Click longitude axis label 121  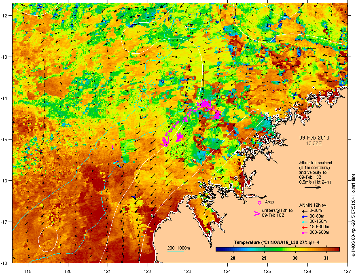tap(108, 271)
